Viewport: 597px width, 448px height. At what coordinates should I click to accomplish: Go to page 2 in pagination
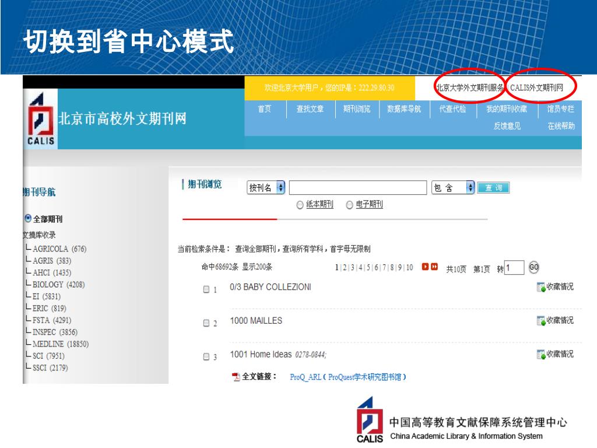tap(345, 267)
